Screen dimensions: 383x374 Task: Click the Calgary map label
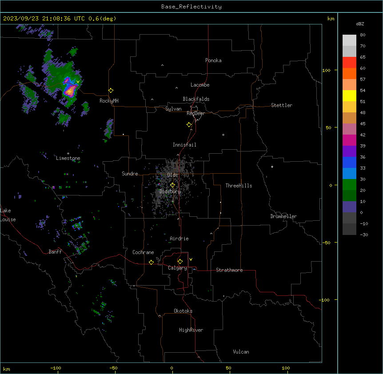tap(177, 268)
